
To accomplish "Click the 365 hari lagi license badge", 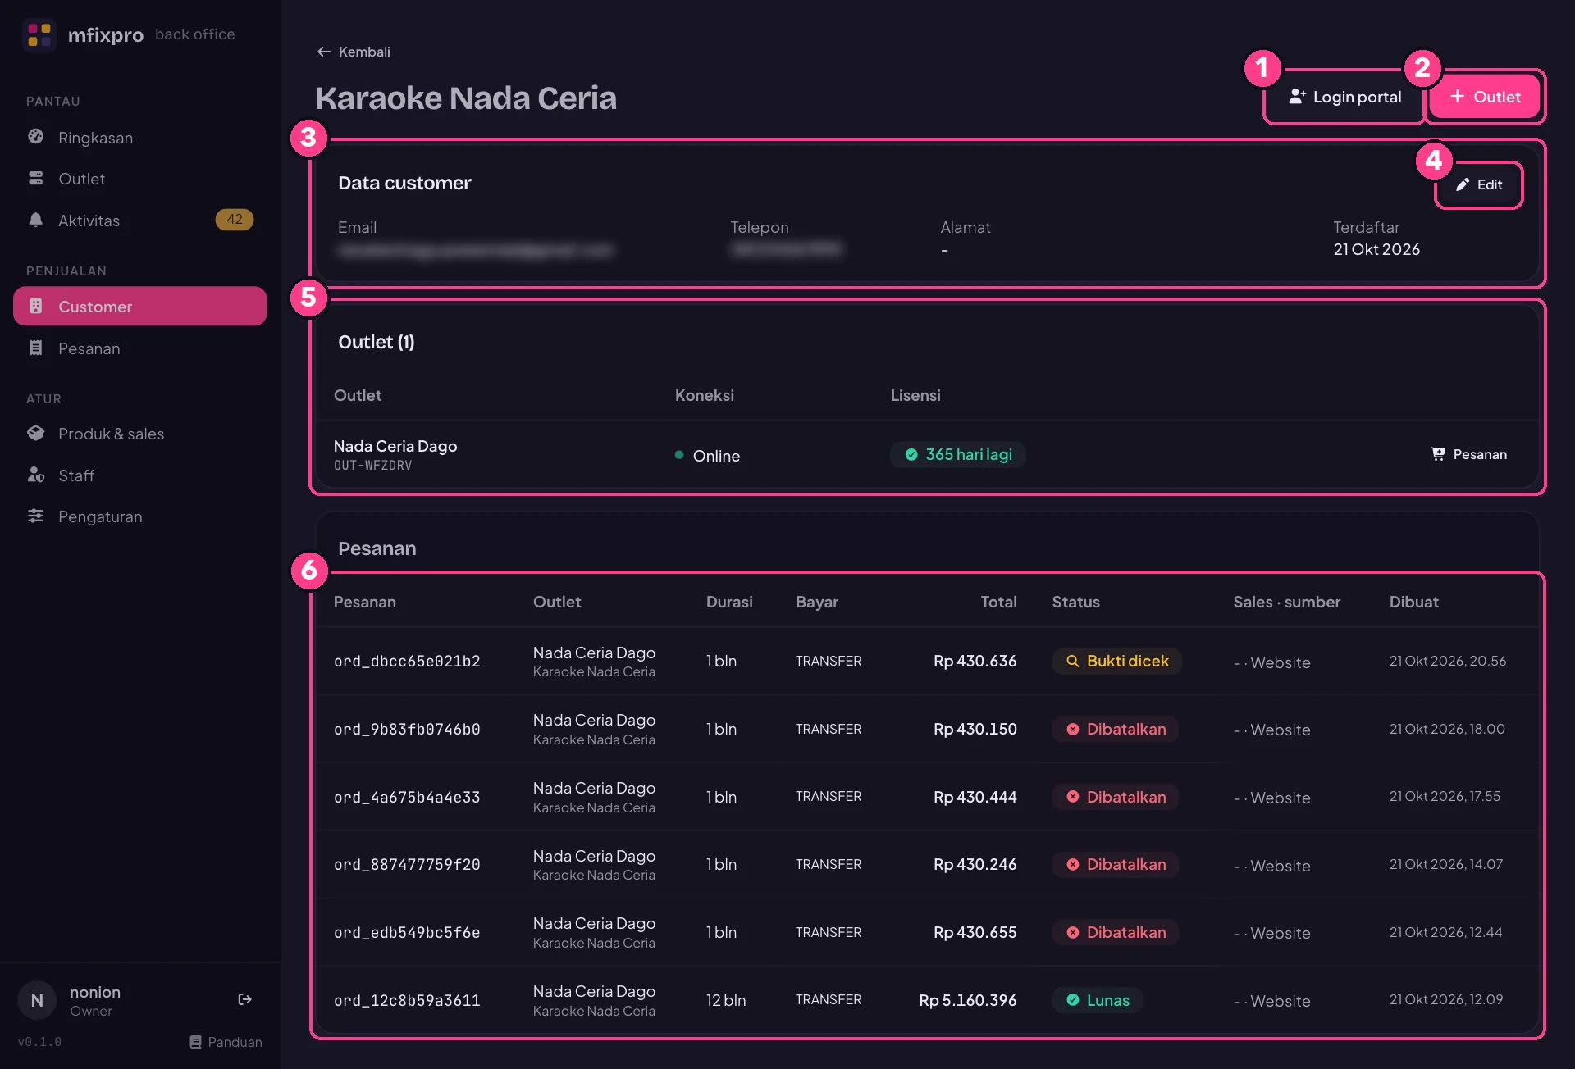I will coord(958,454).
